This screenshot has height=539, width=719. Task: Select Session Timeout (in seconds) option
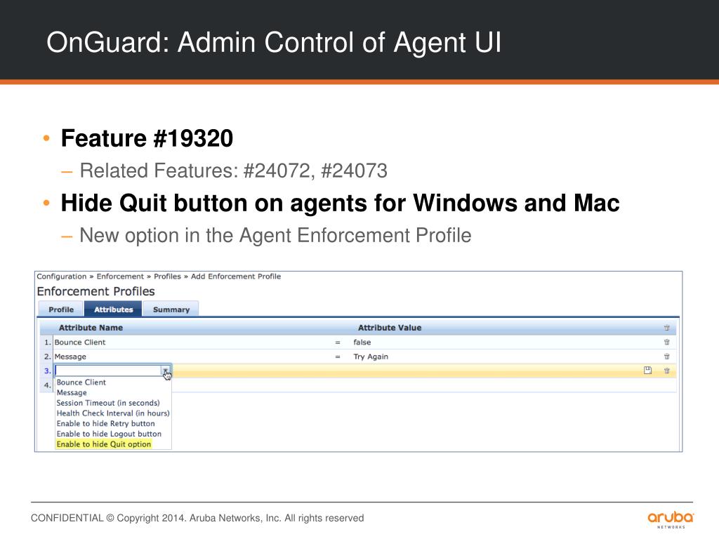tap(108, 403)
